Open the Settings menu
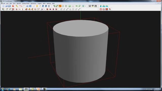The image size is (162, 91). tap(49, 4)
